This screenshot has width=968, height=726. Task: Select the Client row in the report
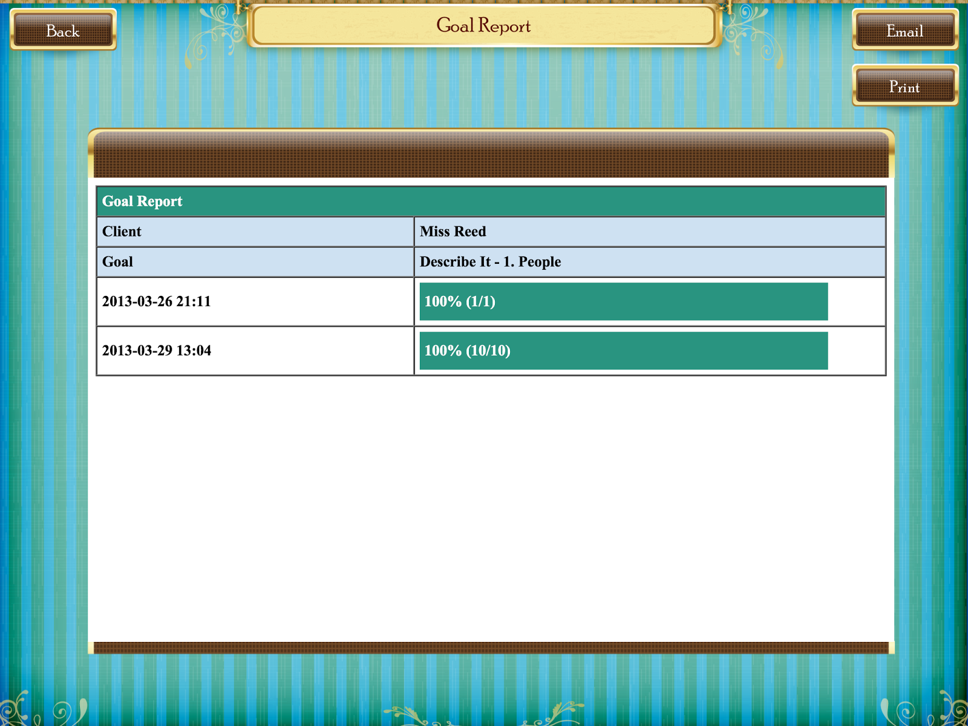click(x=490, y=232)
